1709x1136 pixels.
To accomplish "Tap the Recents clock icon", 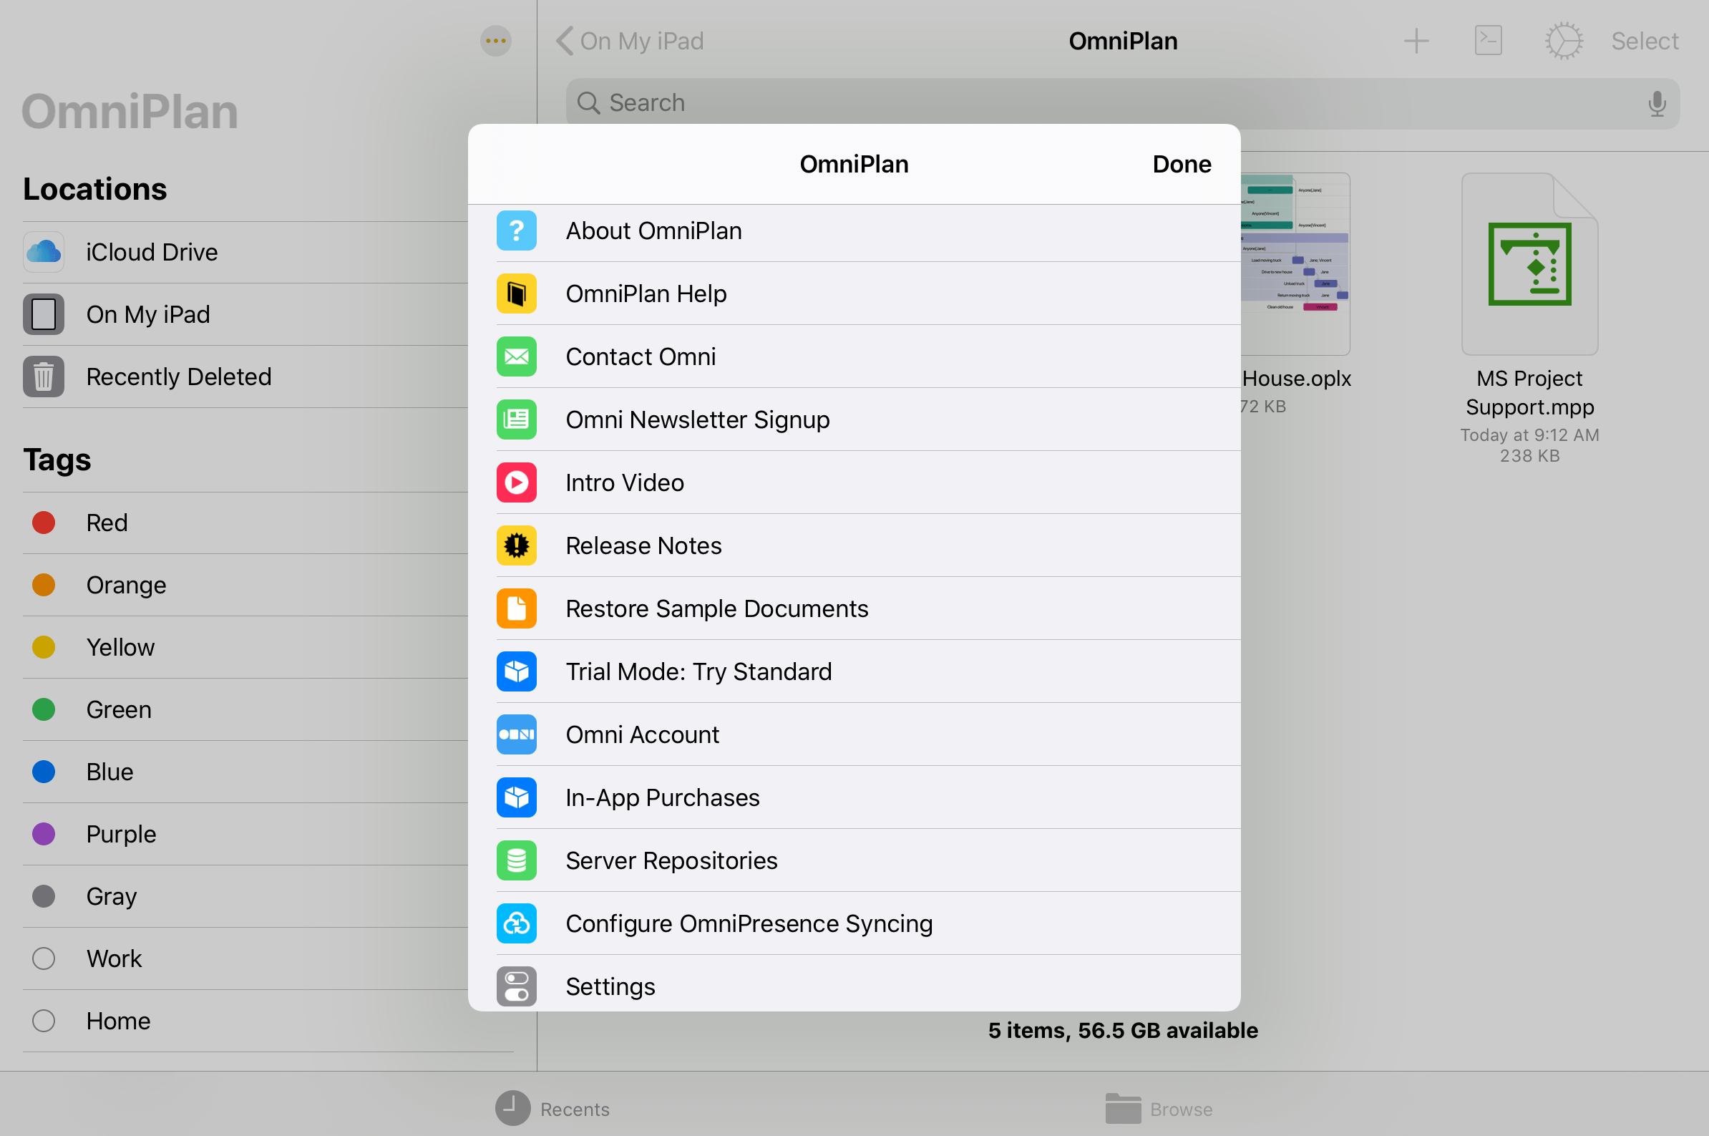I will tap(512, 1109).
